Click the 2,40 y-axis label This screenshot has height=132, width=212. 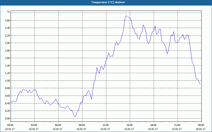click(8, 28)
